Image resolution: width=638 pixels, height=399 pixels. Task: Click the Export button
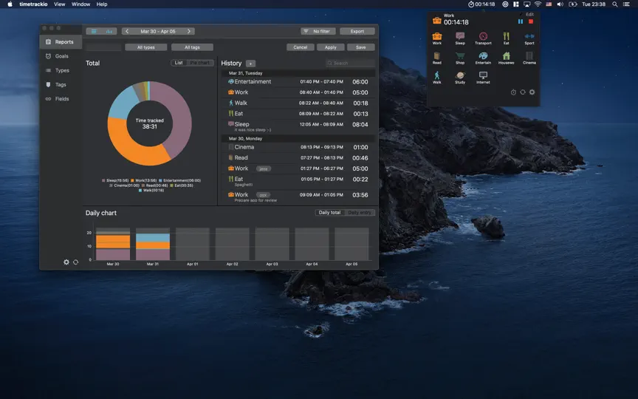pos(357,31)
